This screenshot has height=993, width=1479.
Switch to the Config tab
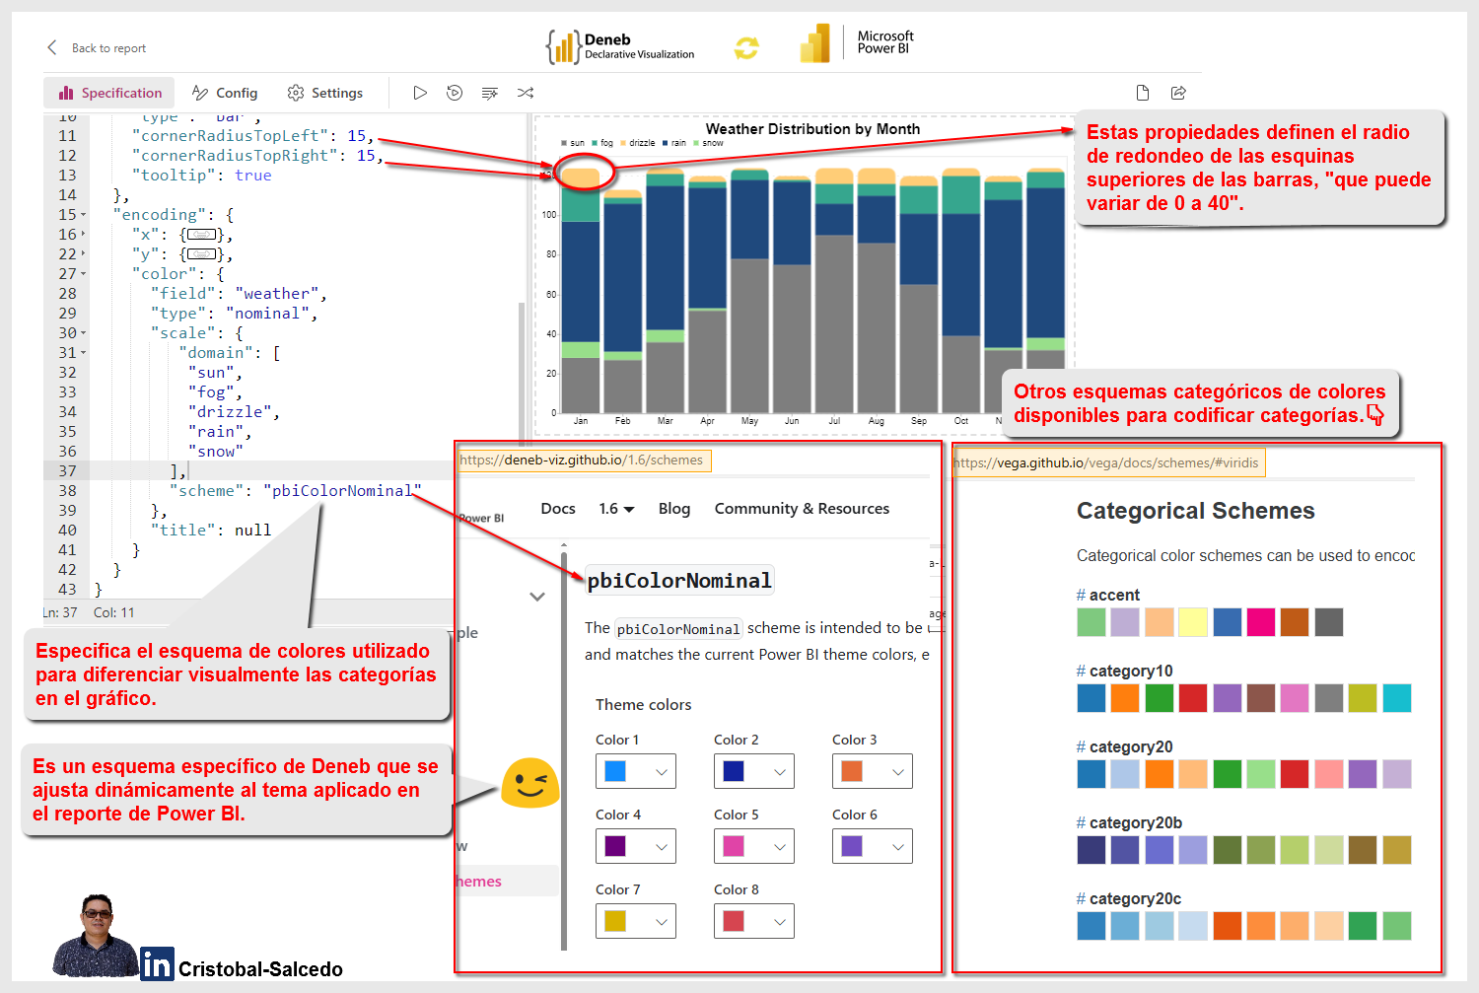point(225,93)
